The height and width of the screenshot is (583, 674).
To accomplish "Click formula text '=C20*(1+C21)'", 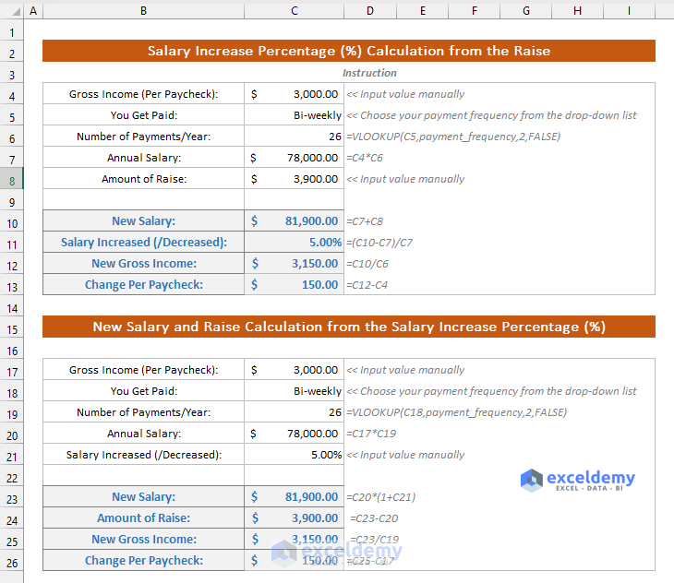I will tap(380, 497).
